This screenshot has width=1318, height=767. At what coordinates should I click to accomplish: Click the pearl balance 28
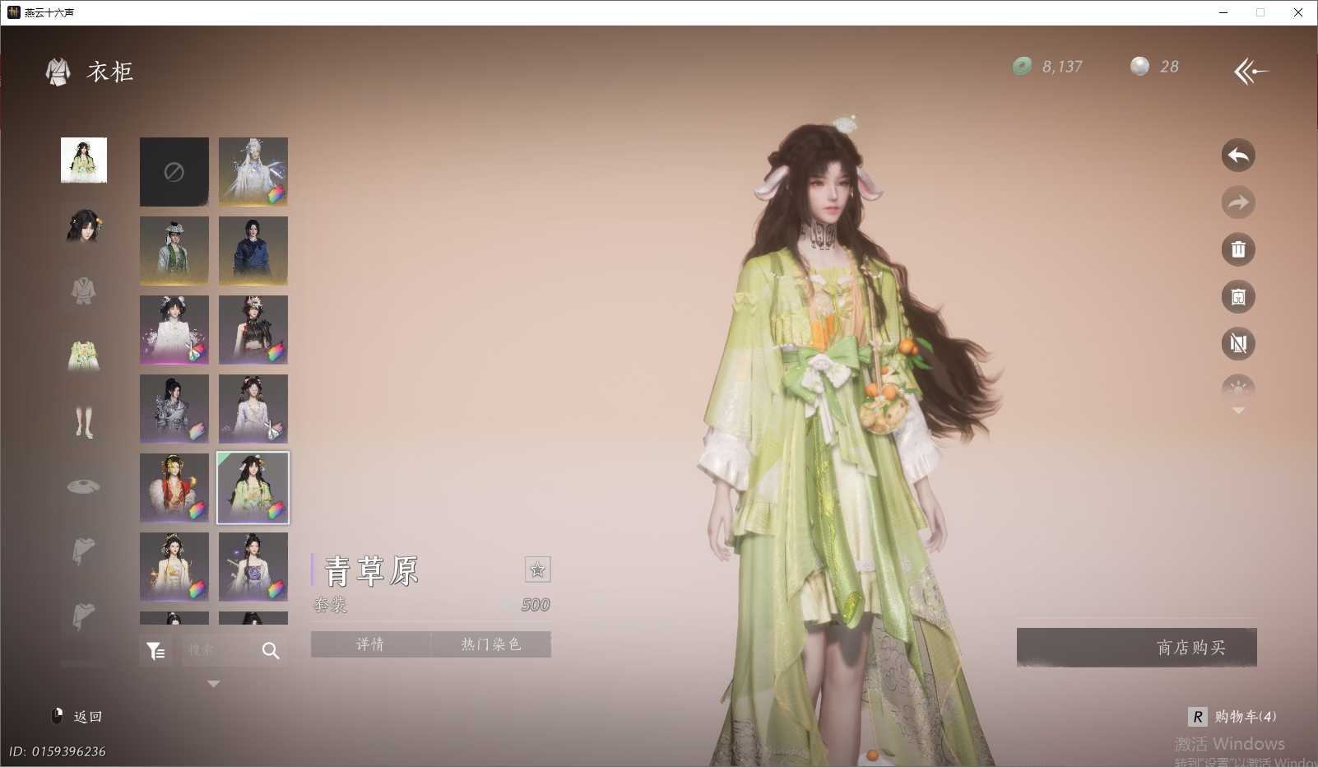[1169, 67]
